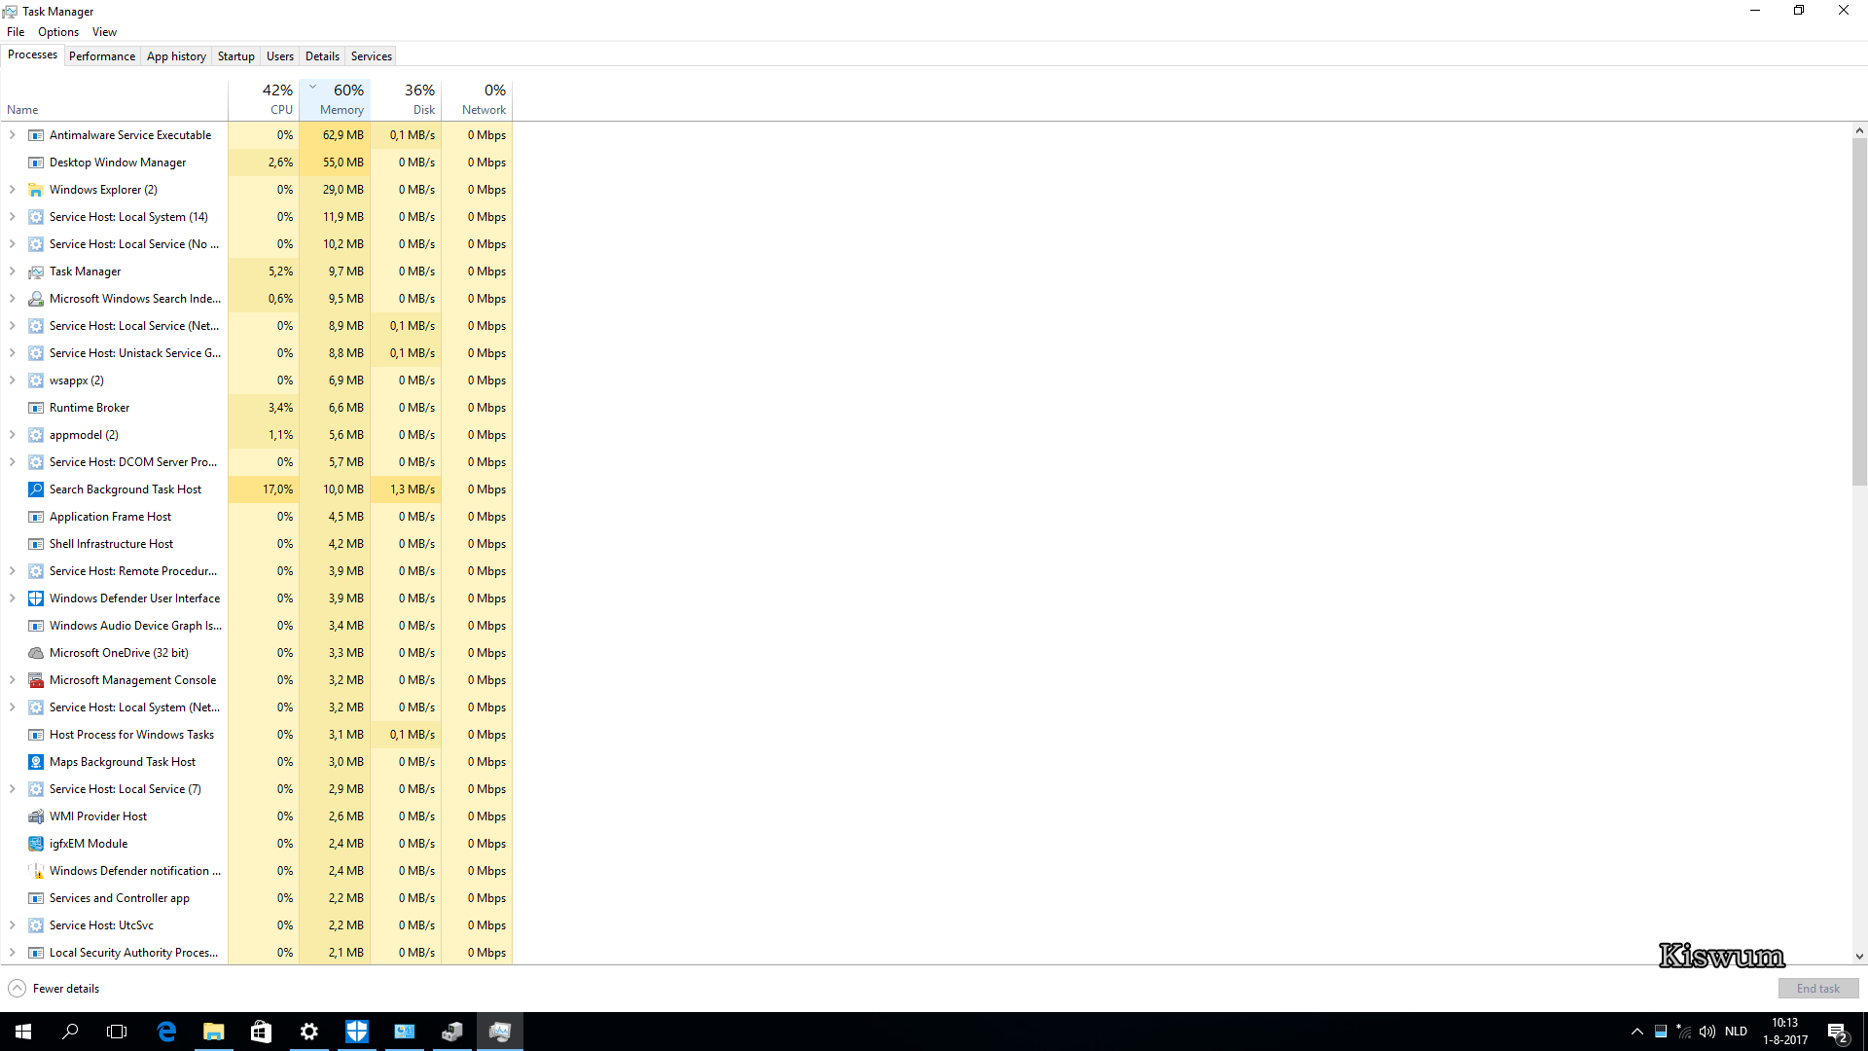Click the scrollbar down arrow
This screenshot has width=1868, height=1051.
click(1859, 957)
